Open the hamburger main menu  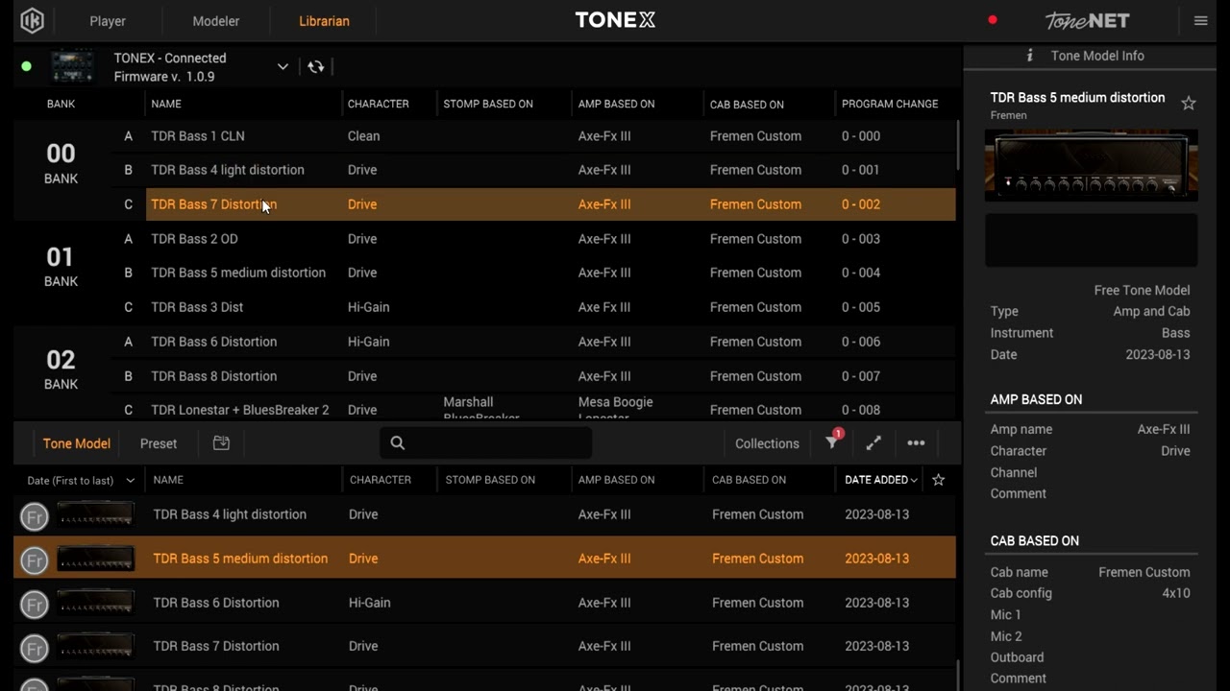coord(1200,20)
